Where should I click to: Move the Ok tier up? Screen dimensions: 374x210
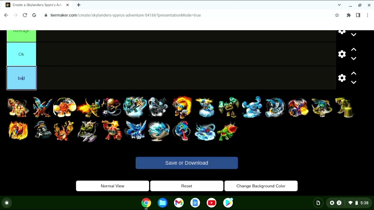tap(354, 50)
